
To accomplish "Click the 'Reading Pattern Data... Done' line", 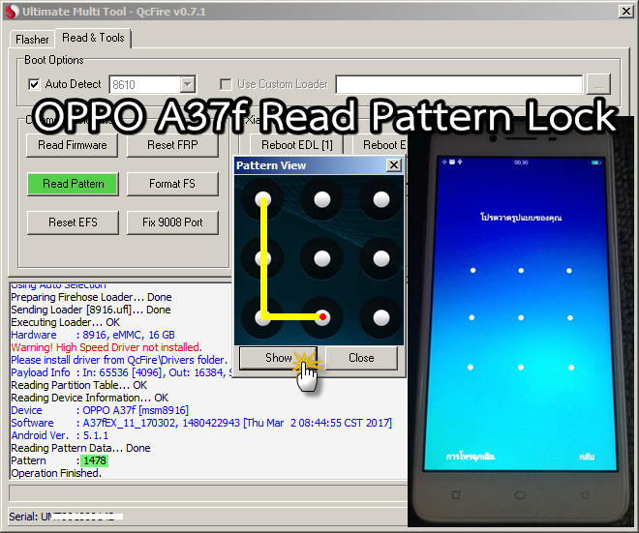I will (x=80, y=448).
